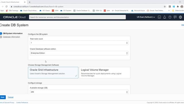Screen dimensions: 184x104
Task: Open the OEM 12c bookmark
Action: 97,11
